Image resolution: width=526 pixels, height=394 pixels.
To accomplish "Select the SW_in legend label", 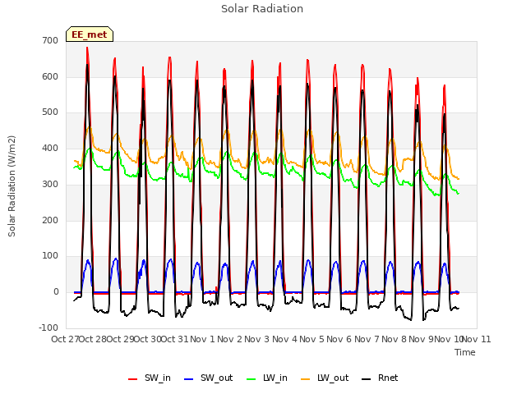I will pos(158,378).
